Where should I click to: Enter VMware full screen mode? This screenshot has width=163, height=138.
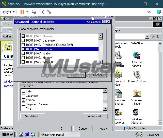click(x=41, y=12)
